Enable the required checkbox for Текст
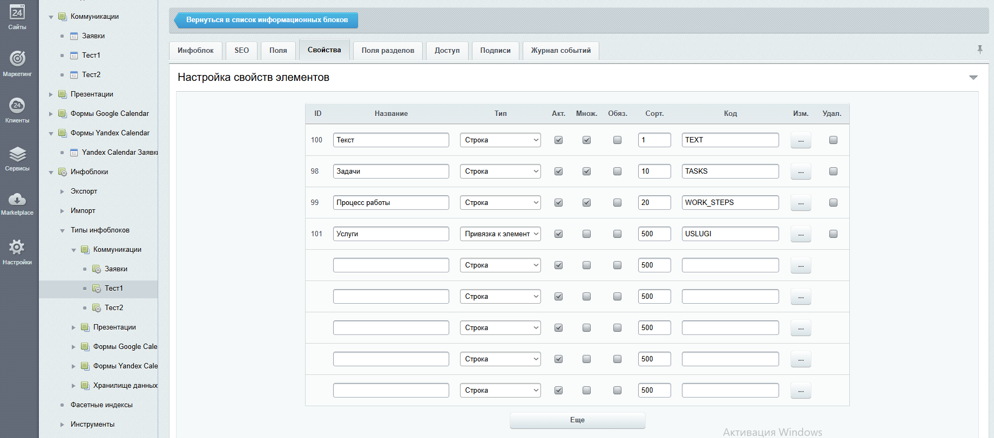Screen dimensions: 994x438 point(617,140)
